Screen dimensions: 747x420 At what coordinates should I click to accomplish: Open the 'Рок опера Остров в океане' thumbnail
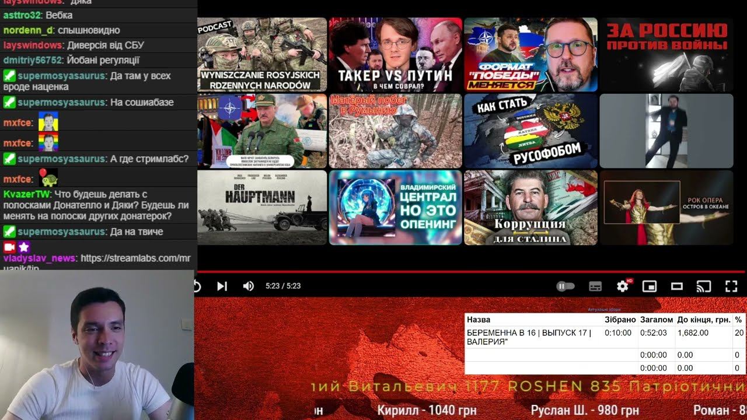click(666, 207)
